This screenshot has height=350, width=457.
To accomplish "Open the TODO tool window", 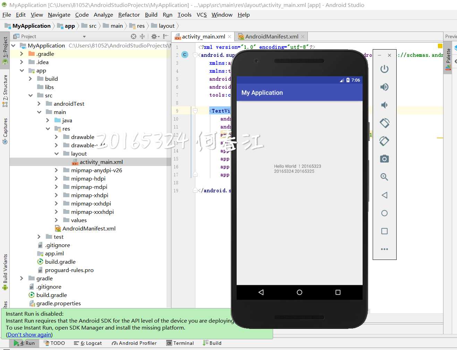I will tap(54, 343).
